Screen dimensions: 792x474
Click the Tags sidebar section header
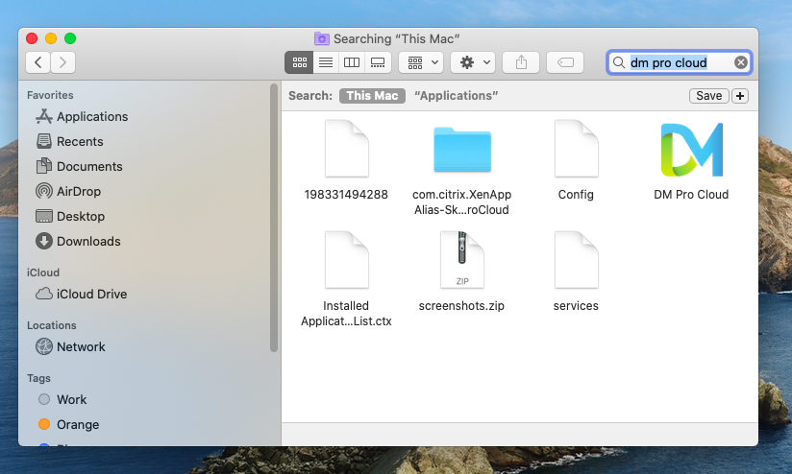(x=38, y=378)
